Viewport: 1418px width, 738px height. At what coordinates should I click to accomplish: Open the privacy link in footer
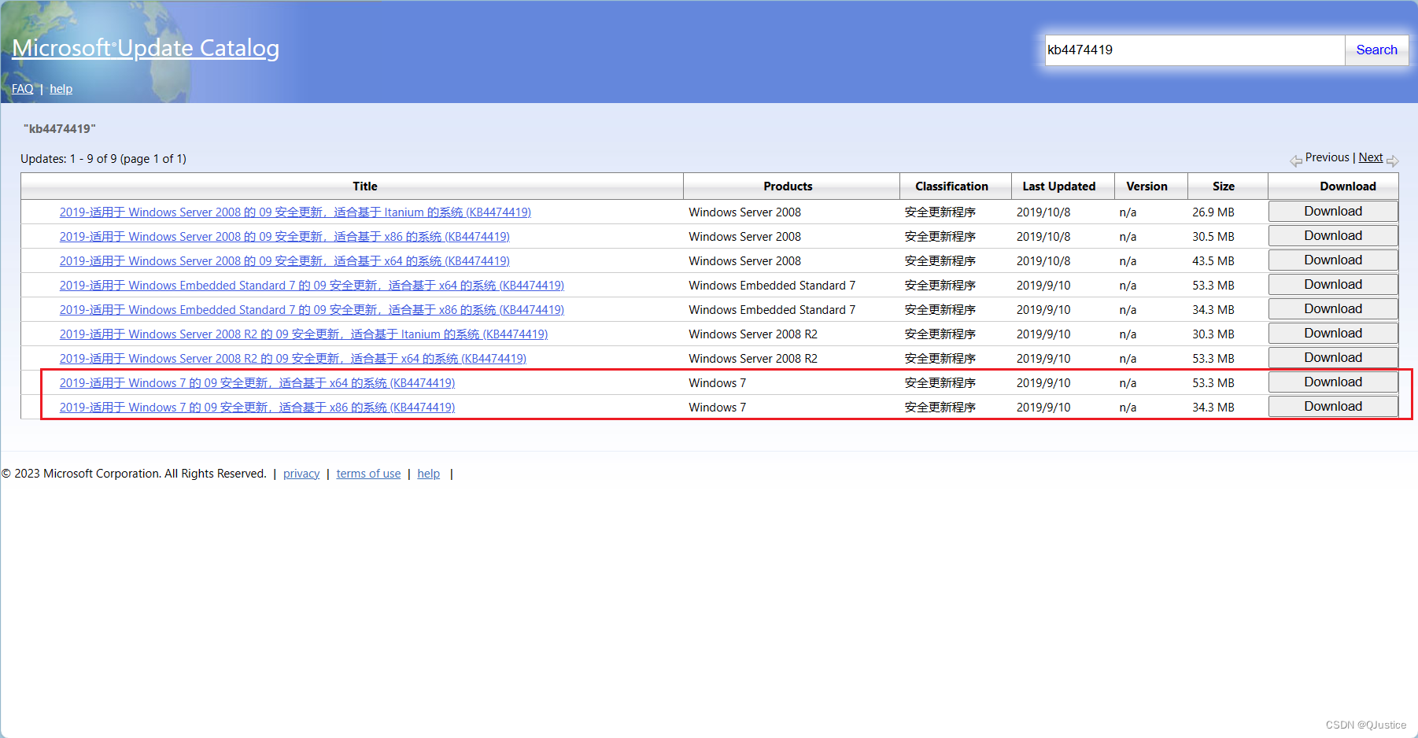click(x=301, y=474)
